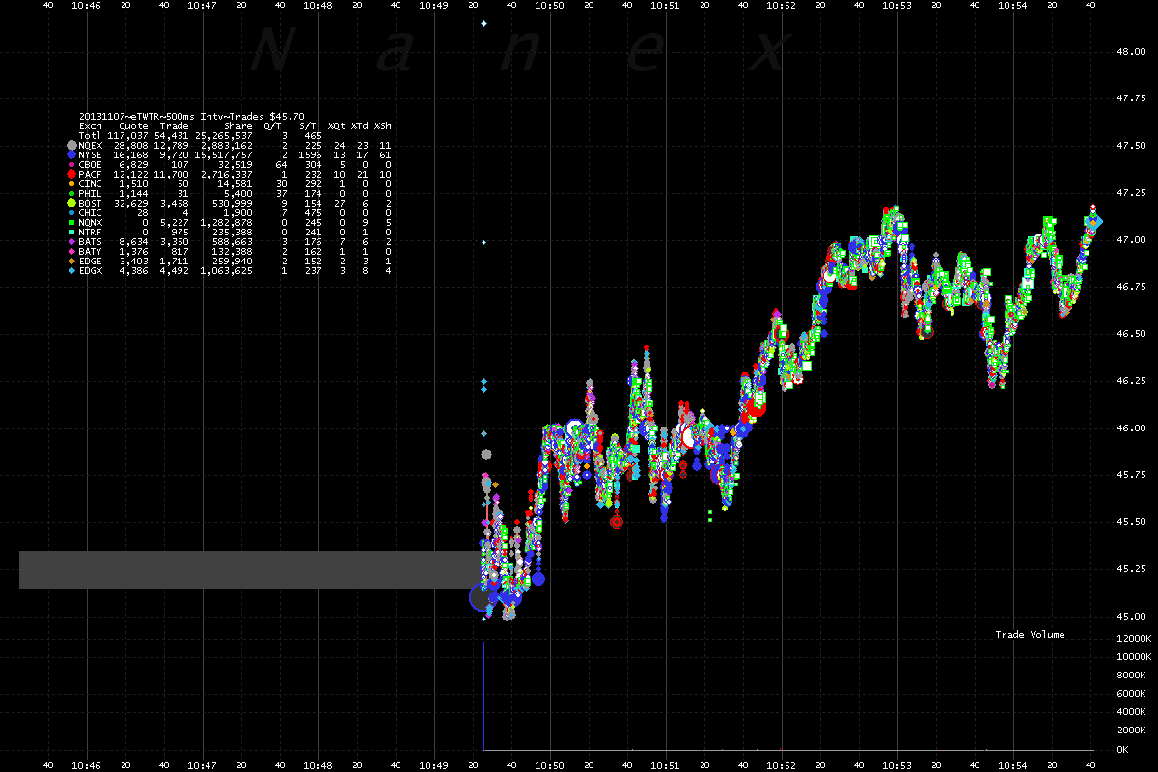Click the blue NYSE legend circle
Viewport: 1158px width, 772px height.
(71, 154)
